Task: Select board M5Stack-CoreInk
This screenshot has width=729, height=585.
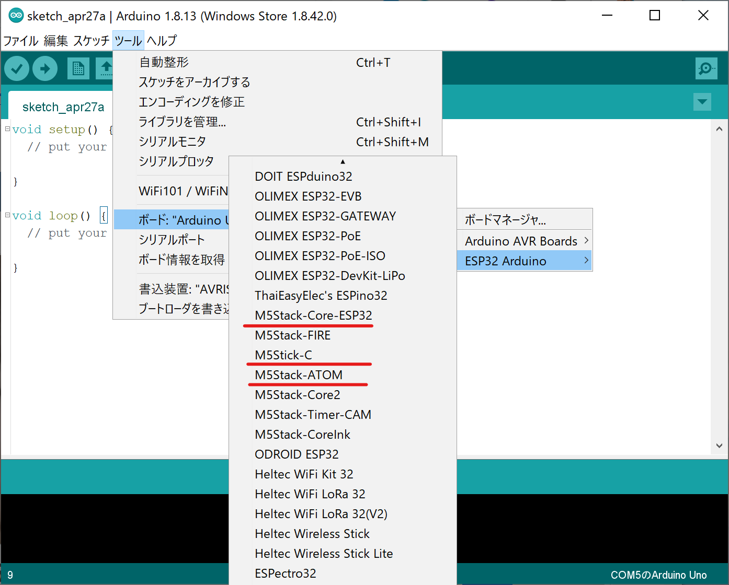Action: pos(343,435)
